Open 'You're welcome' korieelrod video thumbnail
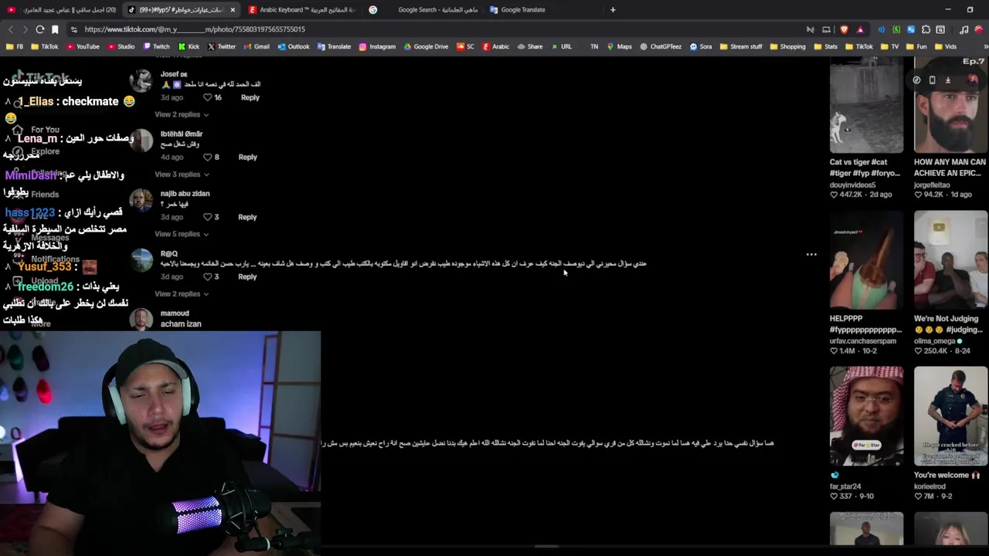This screenshot has height=556, width=989. click(x=950, y=416)
